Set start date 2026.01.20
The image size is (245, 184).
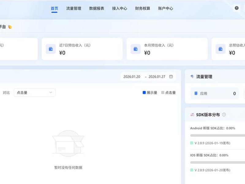click(x=132, y=77)
